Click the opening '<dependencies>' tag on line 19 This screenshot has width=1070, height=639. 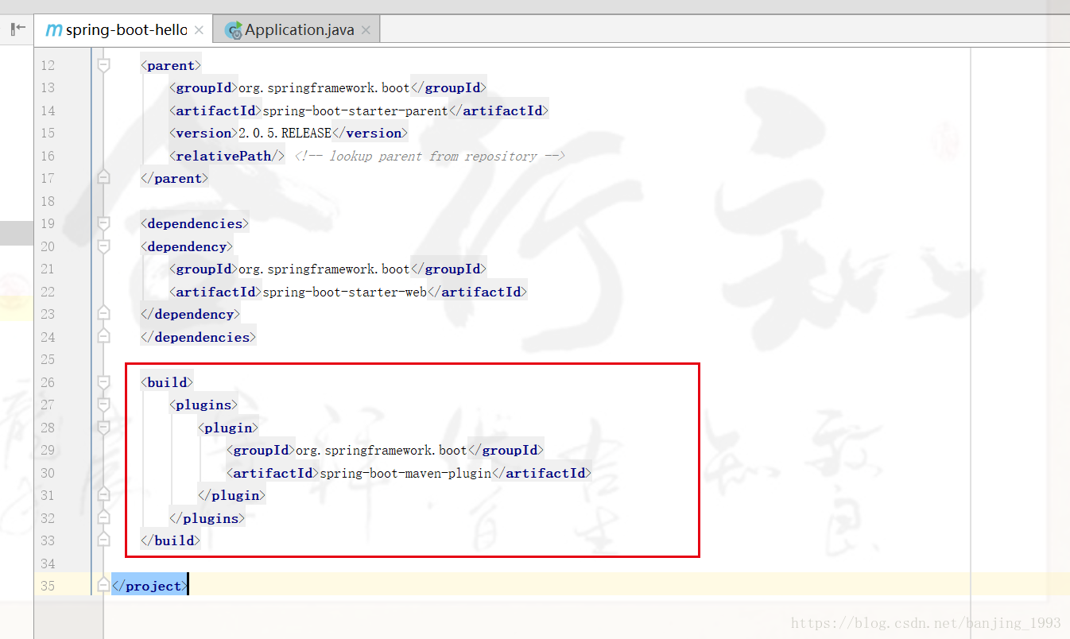195,223
